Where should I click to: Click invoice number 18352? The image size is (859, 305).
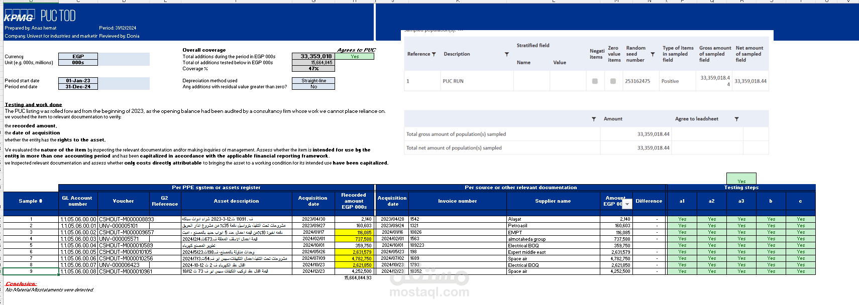point(416,271)
